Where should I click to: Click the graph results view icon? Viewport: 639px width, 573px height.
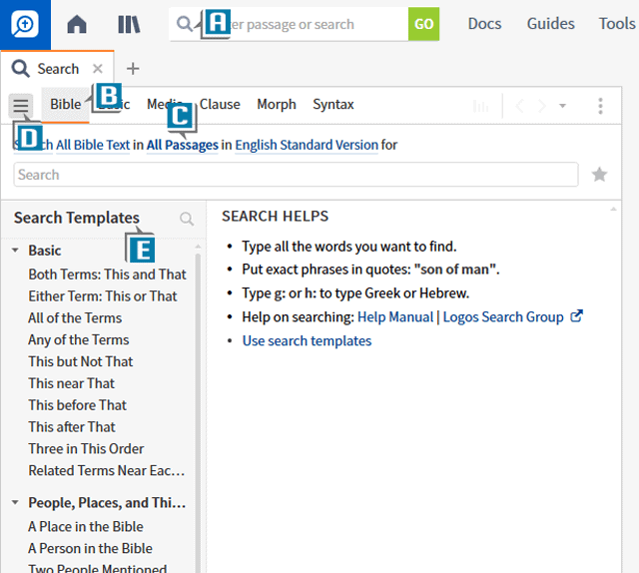481,105
